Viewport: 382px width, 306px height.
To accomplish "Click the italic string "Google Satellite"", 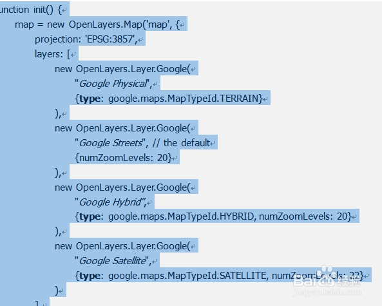I will click(113, 261).
